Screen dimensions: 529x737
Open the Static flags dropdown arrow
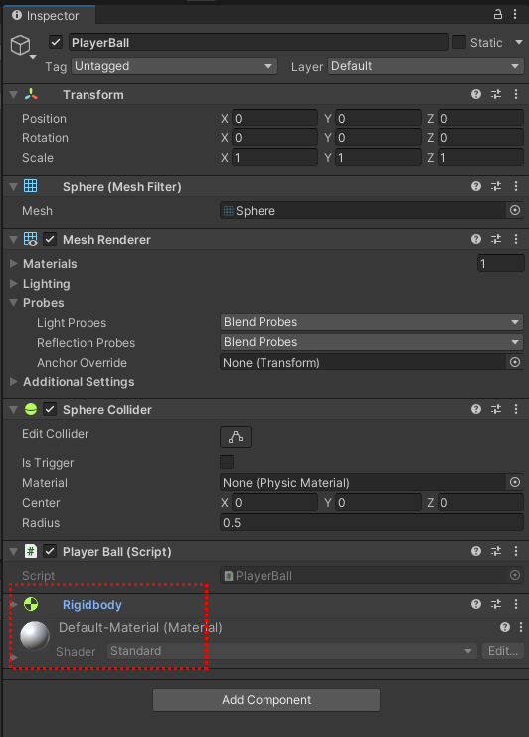(x=519, y=42)
